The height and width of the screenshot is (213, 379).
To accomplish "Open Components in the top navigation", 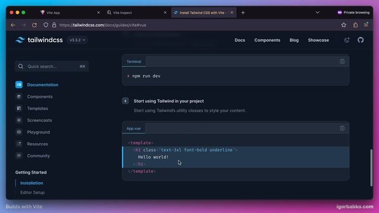I will 267,40.
